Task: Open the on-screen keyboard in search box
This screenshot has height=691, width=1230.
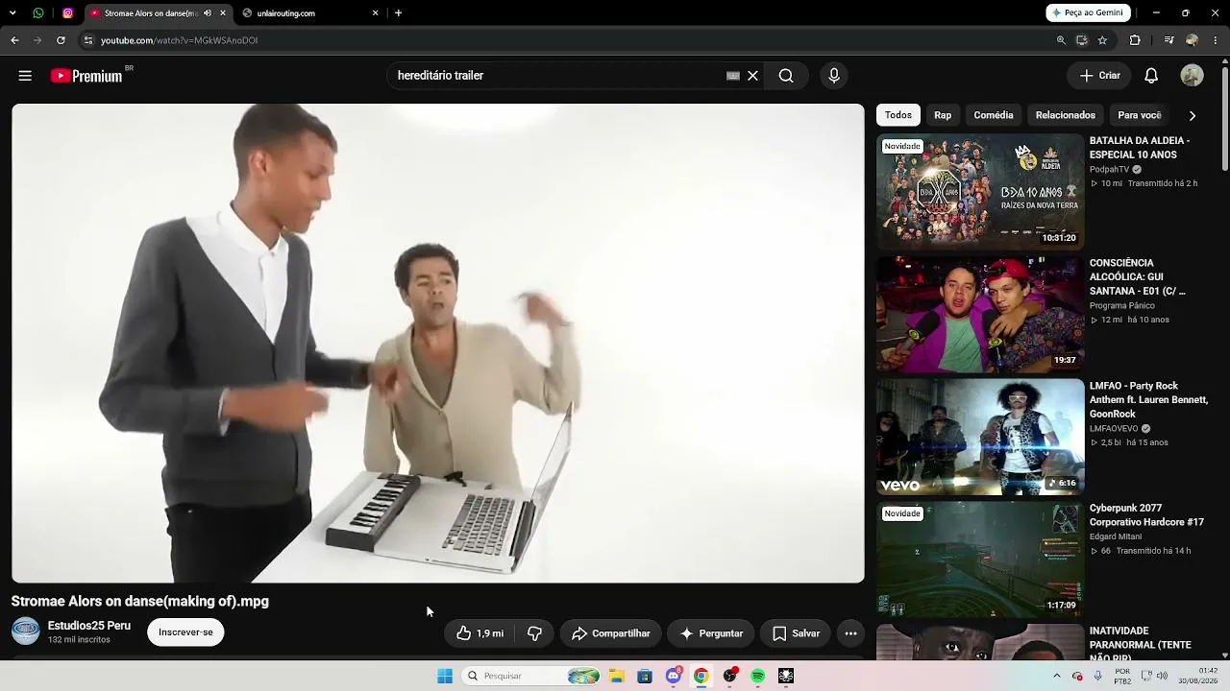Action: point(733,76)
